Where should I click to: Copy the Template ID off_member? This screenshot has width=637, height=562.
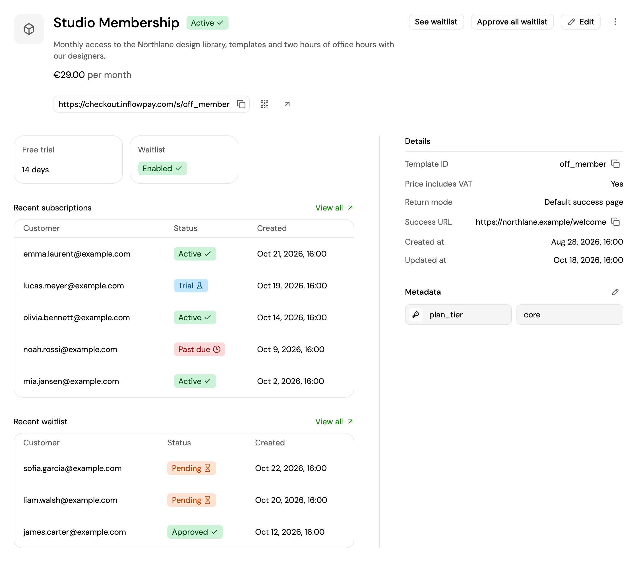[x=615, y=164]
